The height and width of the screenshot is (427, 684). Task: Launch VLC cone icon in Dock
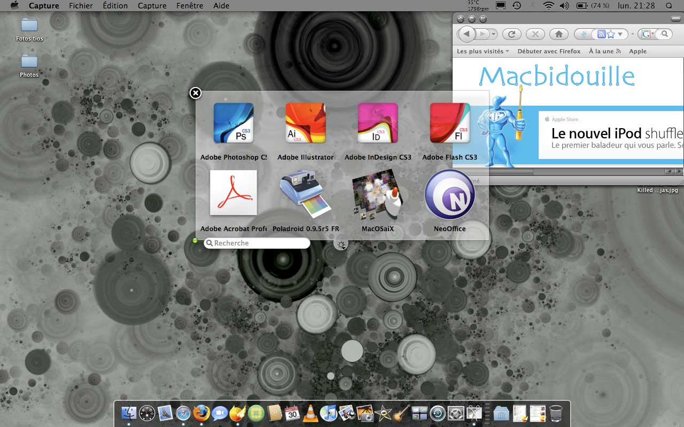click(310, 413)
